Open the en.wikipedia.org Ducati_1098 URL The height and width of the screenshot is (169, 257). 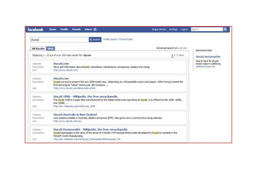tap(74, 106)
